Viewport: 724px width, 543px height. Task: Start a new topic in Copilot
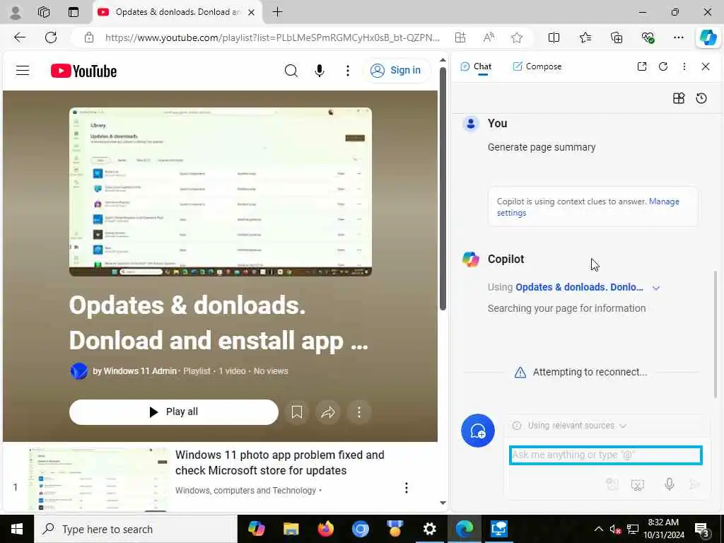[x=478, y=431]
